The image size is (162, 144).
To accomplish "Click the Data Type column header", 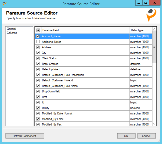I will (x=141, y=30).
